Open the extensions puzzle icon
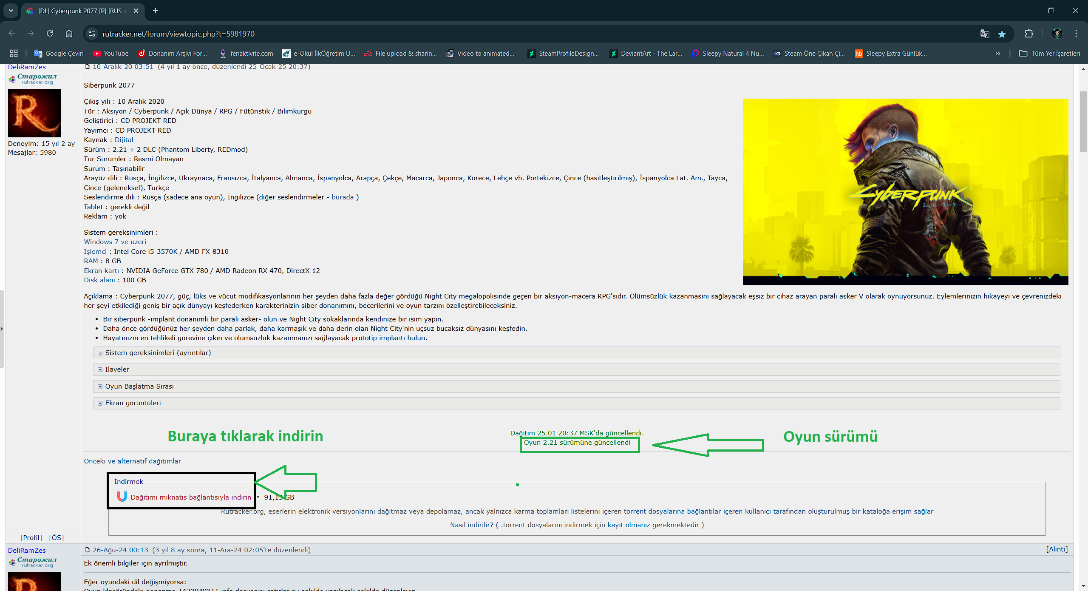 tap(1029, 34)
